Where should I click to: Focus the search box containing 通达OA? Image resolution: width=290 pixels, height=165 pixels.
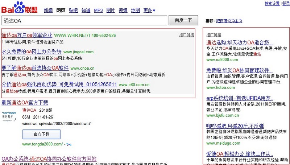[84, 21]
